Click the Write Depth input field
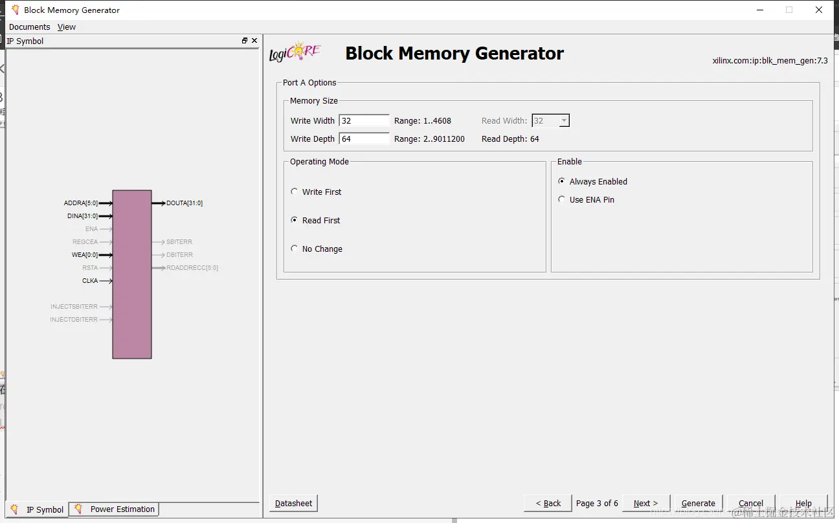This screenshot has height=523, width=839. [364, 139]
